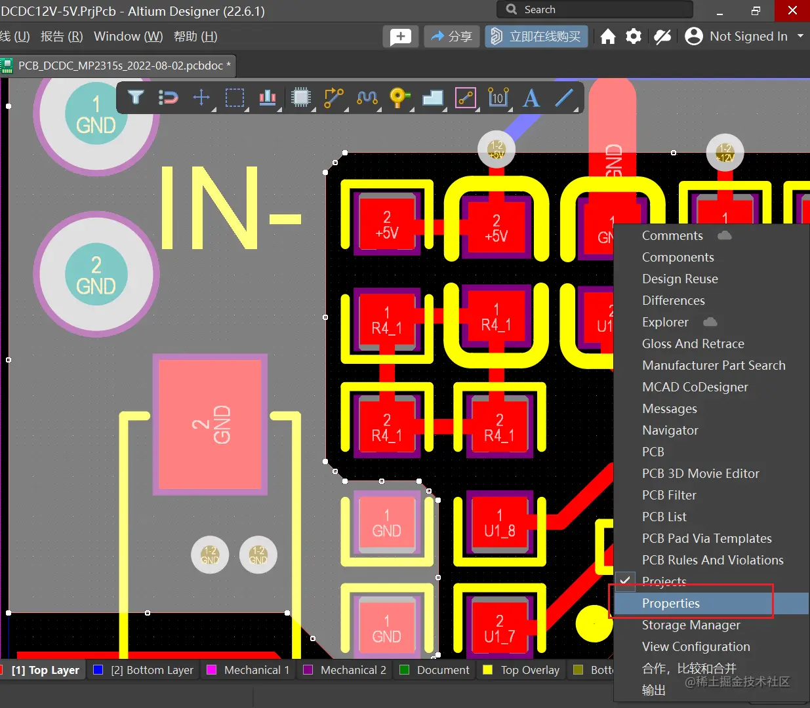Select the Place Line tool

564,98
